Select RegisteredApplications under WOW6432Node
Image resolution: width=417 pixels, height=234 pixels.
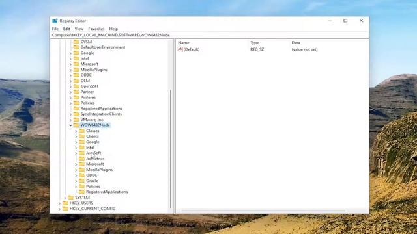[107, 192]
